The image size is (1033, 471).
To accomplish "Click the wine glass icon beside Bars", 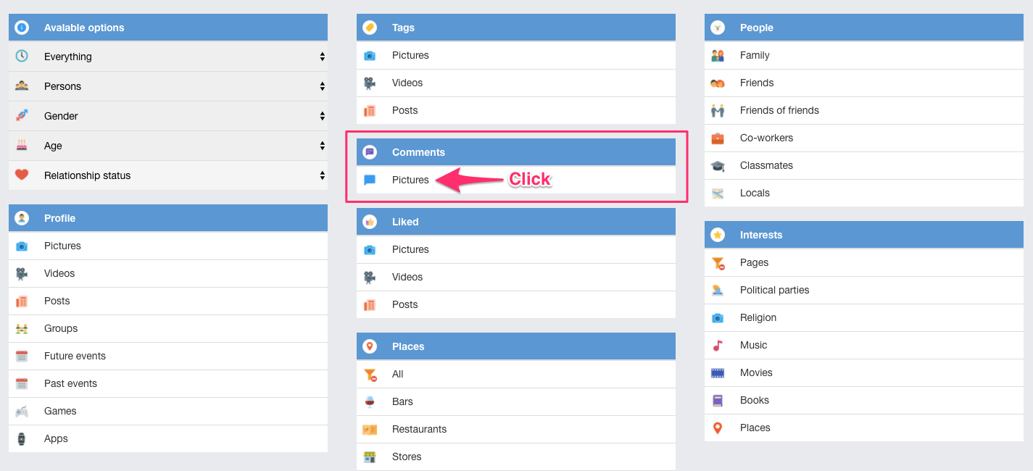I will point(370,402).
